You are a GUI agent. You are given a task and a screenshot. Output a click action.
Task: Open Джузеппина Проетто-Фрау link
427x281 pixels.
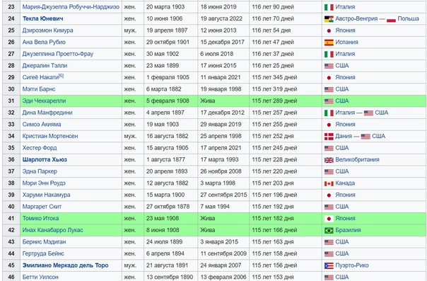click(58, 54)
